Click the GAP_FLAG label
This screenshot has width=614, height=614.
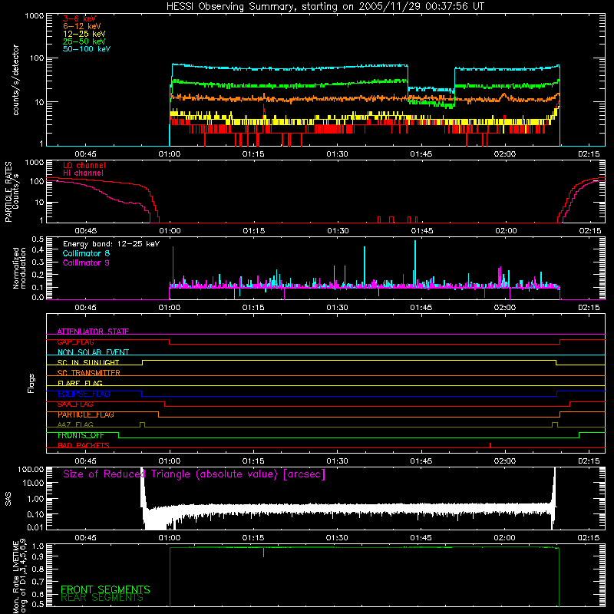click(x=75, y=342)
